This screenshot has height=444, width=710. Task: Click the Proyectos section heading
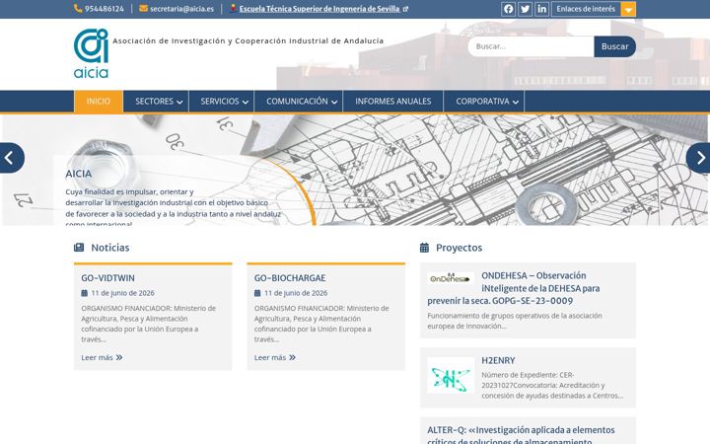pyautogui.click(x=459, y=248)
